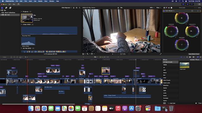
Task: Adjust the Shadows color wheel
Action: tap(171, 31)
